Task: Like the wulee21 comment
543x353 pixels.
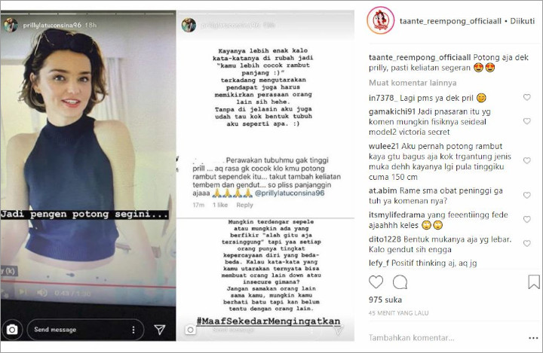Action: (526, 161)
